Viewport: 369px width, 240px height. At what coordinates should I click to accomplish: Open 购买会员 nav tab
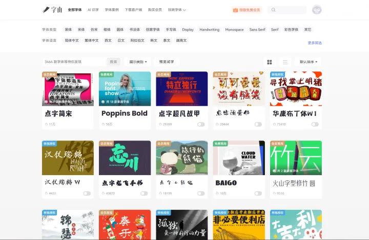(x=155, y=10)
